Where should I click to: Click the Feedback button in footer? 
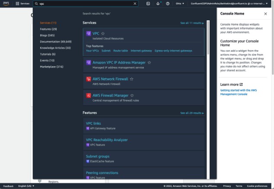[x=8, y=186]
